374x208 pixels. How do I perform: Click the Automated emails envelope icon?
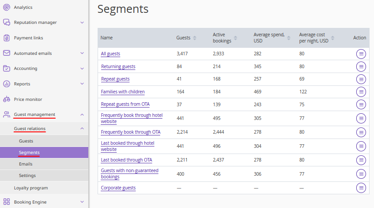(x=7, y=53)
